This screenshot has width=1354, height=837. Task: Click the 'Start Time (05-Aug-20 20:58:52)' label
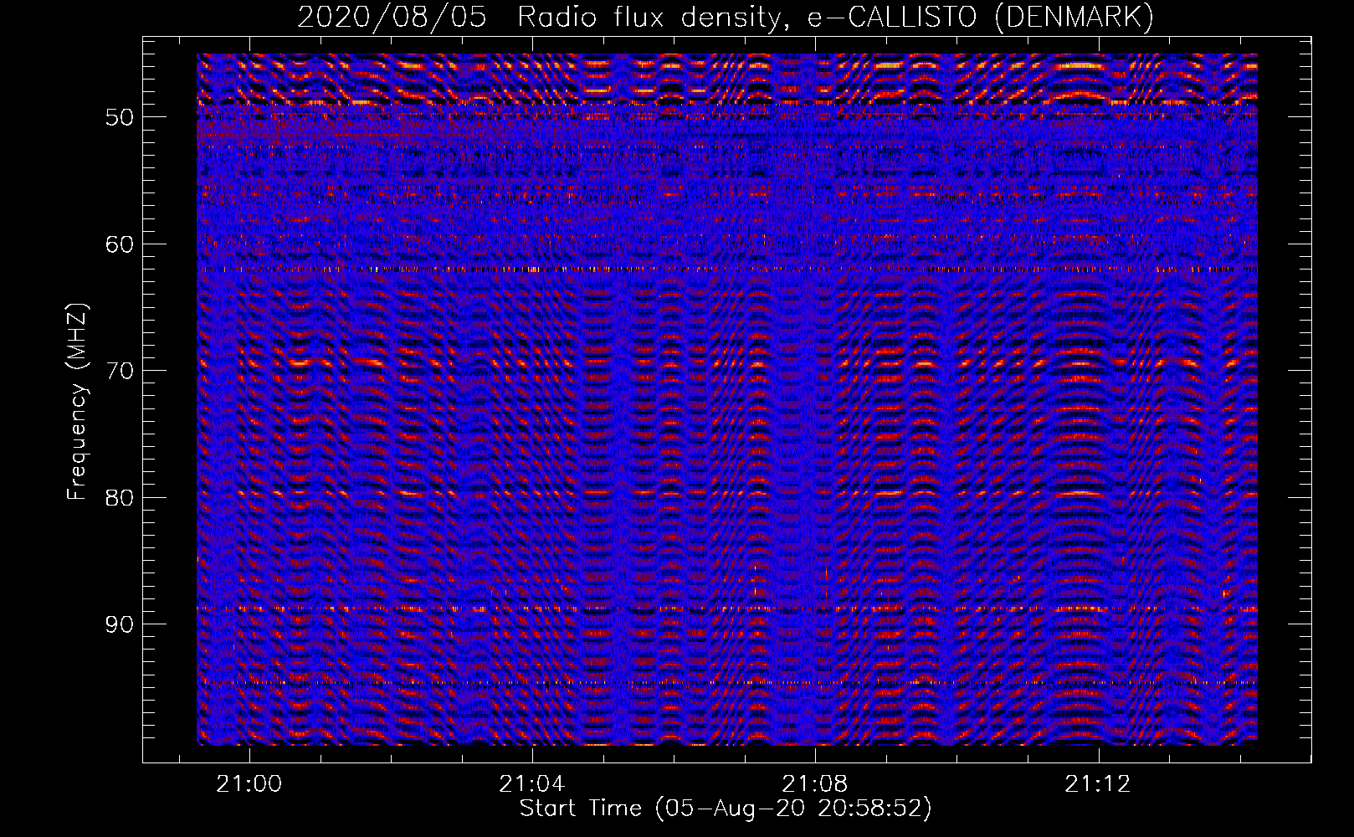(x=726, y=809)
